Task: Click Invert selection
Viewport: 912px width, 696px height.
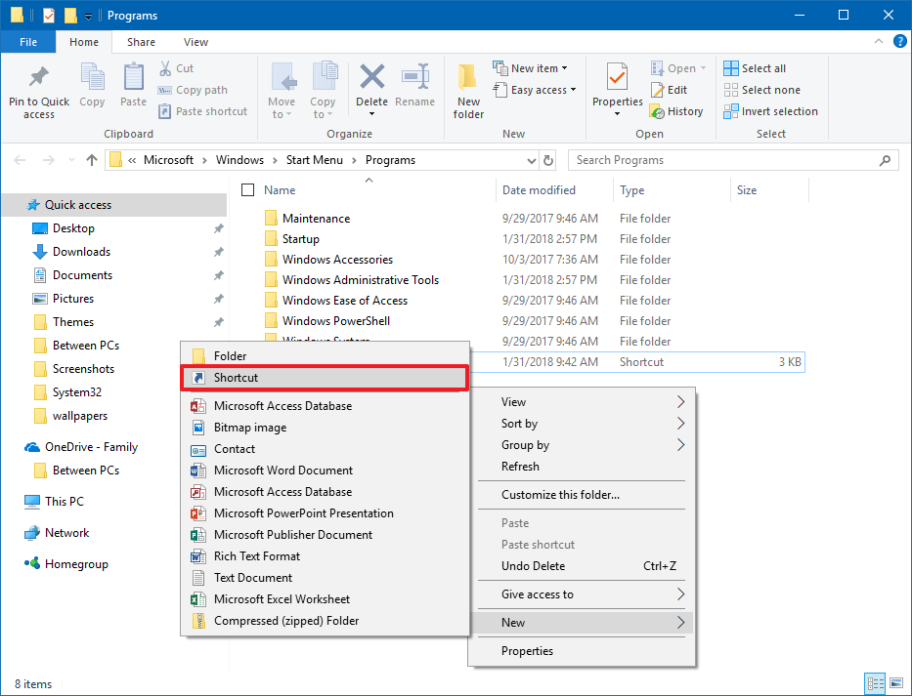Action: click(770, 110)
